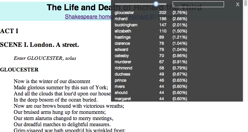Click the percentage (2.68%) for richard

(180, 19)
